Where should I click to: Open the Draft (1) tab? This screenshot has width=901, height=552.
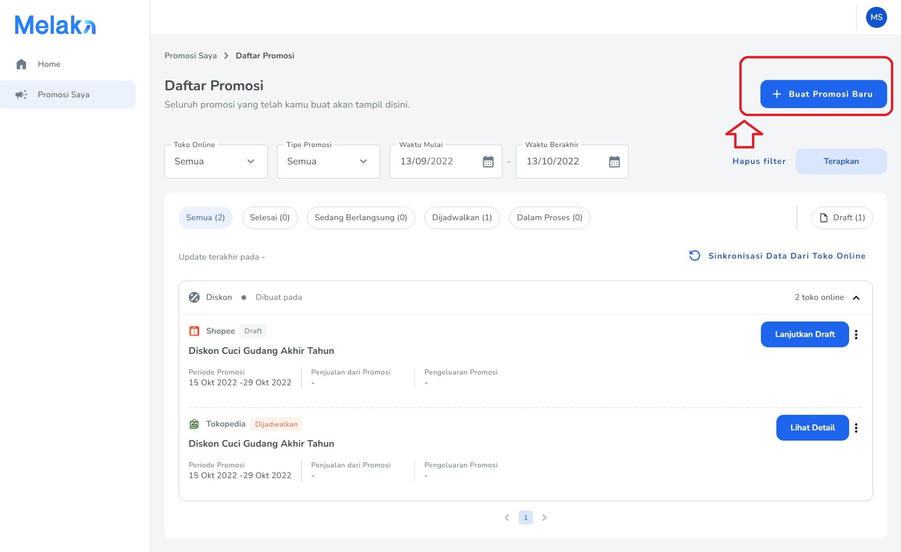[x=842, y=218]
